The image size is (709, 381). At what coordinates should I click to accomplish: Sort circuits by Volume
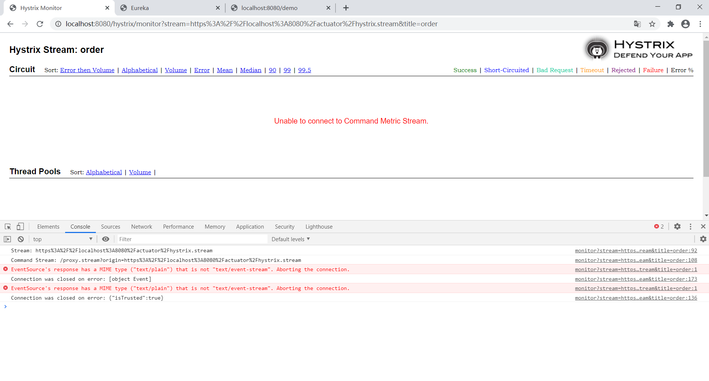tap(176, 70)
